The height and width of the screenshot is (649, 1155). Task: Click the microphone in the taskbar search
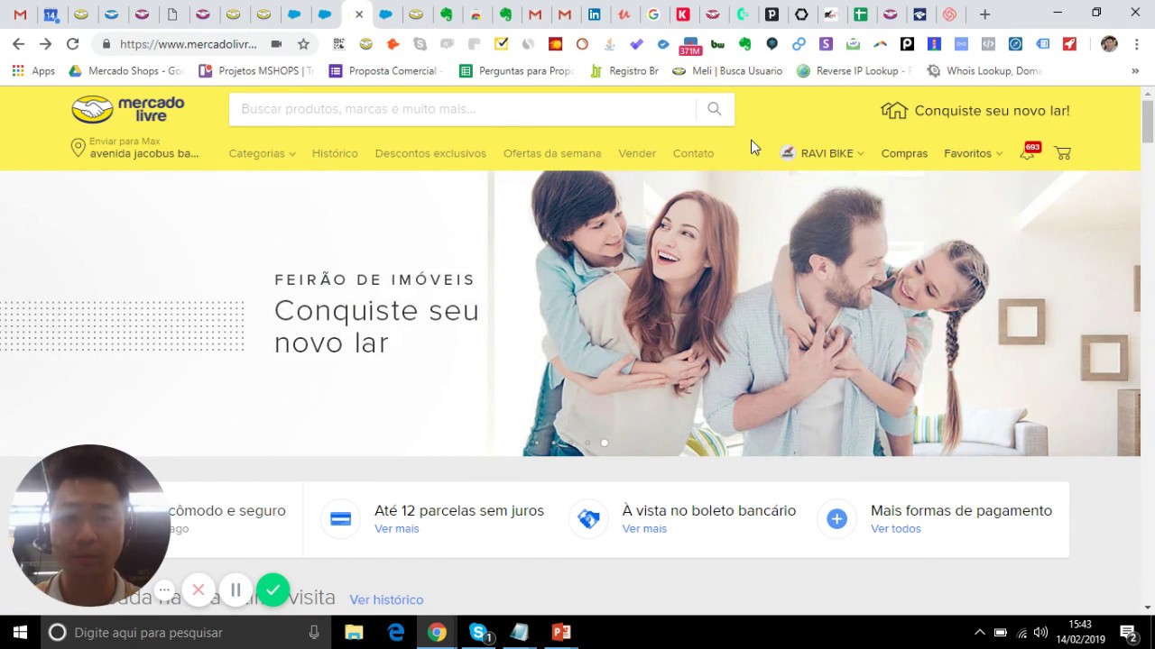314,633
